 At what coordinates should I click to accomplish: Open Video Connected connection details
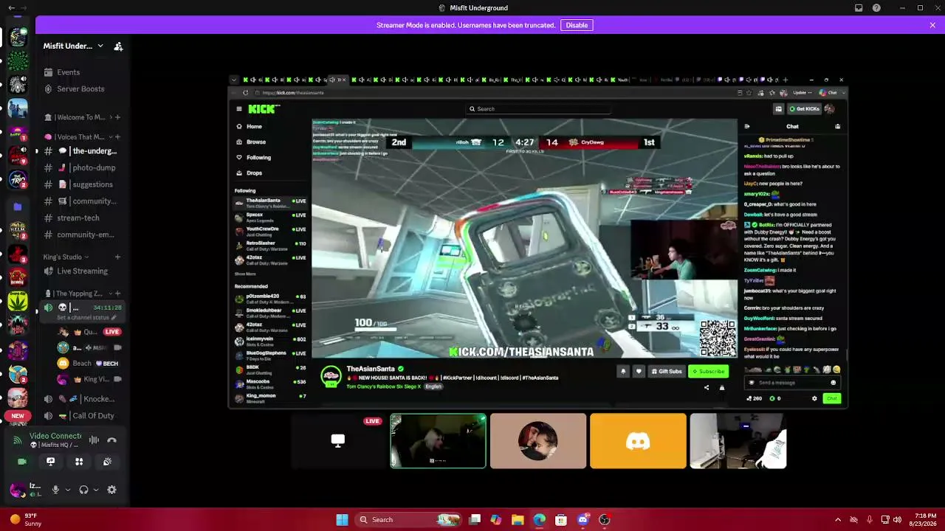pyautogui.click(x=55, y=437)
